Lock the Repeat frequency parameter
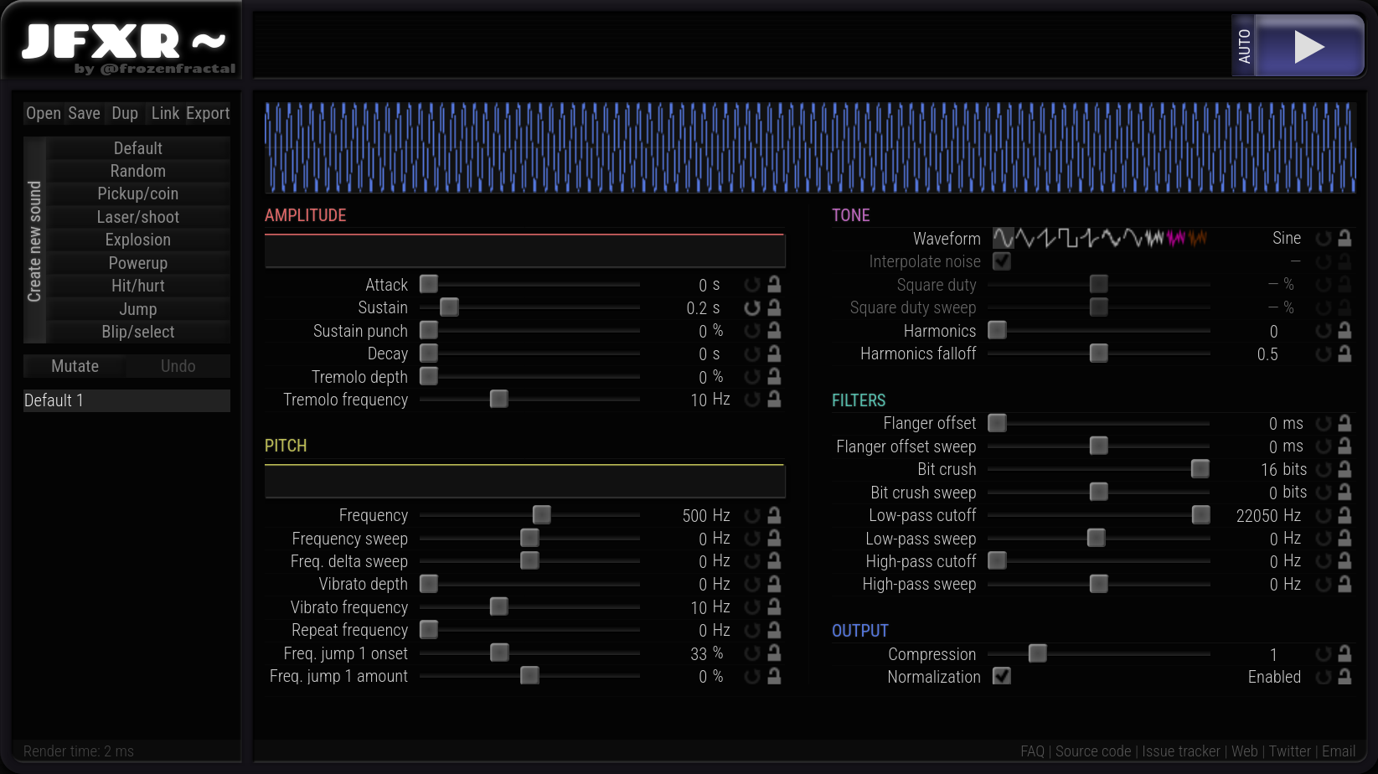This screenshot has height=774, width=1378. tap(774, 630)
